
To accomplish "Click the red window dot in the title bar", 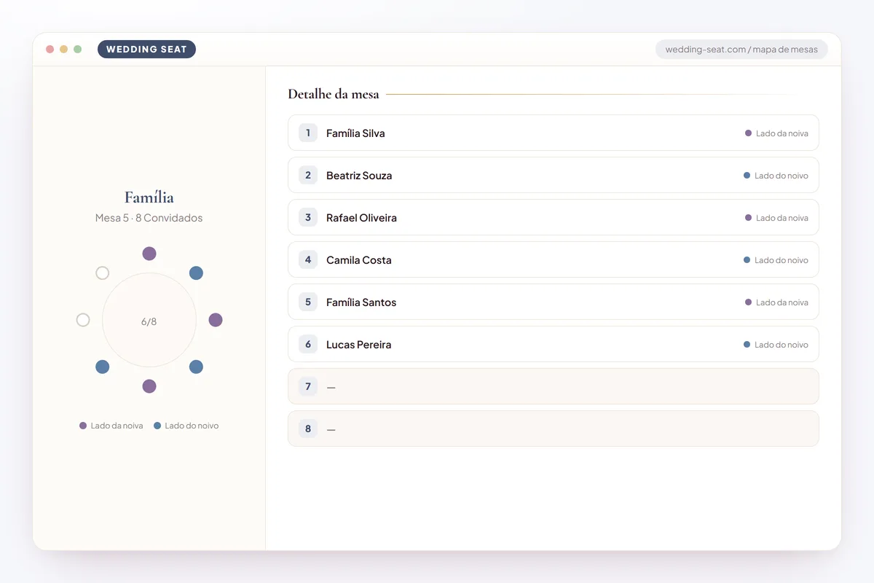I will [x=50, y=50].
